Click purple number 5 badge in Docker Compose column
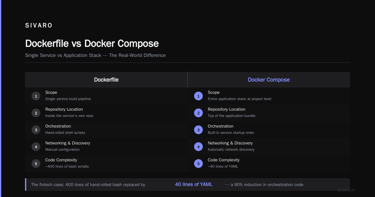 click(x=198, y=164)
